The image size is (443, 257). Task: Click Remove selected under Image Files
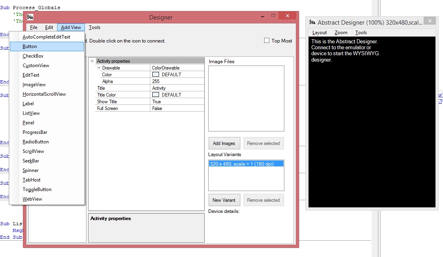[x=263, y=143]
